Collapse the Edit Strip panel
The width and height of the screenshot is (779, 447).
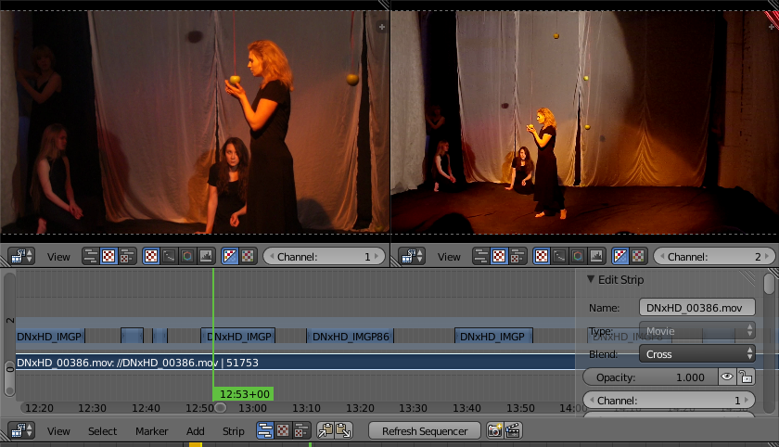(x=591, y=279)
